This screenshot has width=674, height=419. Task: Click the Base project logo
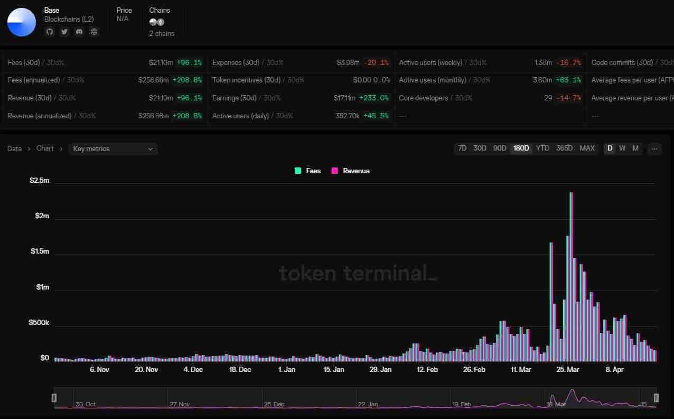[22, 22]
